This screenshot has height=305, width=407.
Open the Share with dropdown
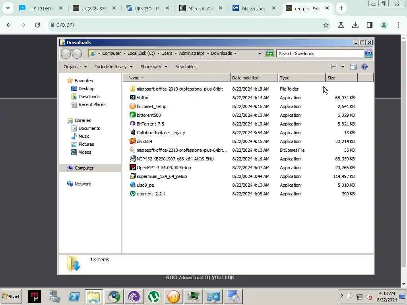pos(154,67)
